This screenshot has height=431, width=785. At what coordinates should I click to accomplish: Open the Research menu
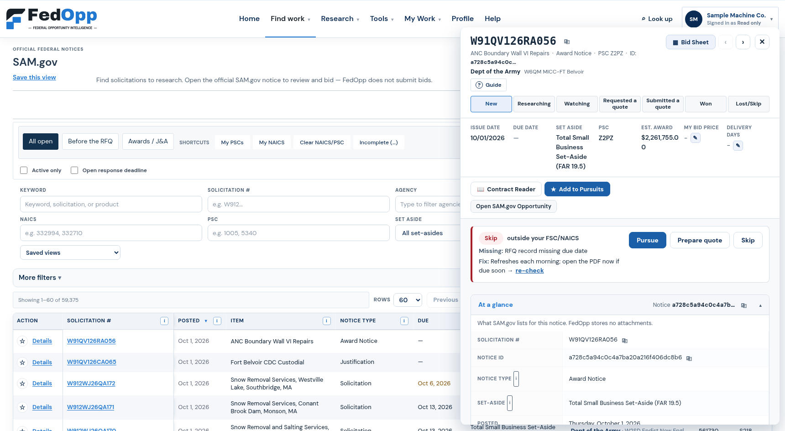pyautogui.click(x=340, y=19)
